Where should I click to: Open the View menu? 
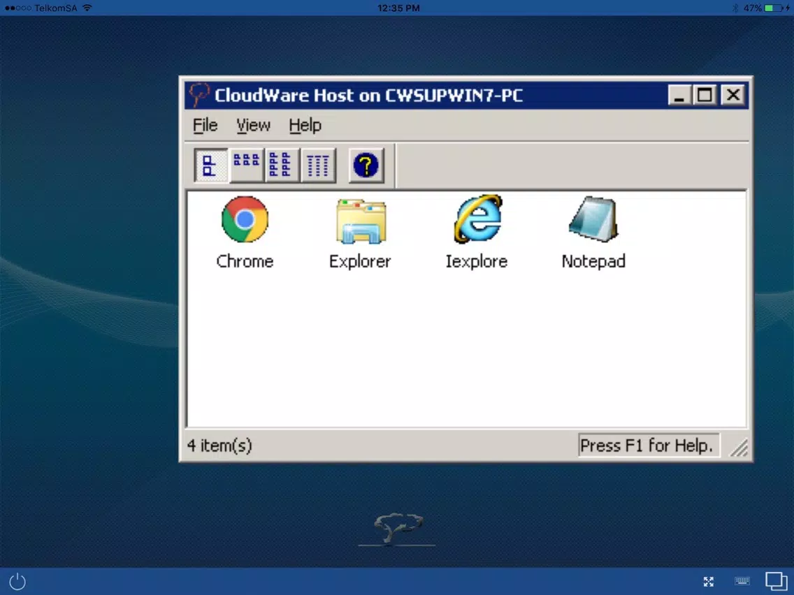click(253, 125)
